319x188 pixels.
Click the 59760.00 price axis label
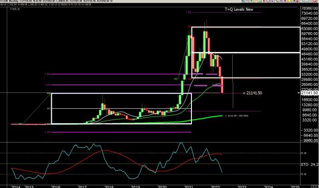[309, 34]
